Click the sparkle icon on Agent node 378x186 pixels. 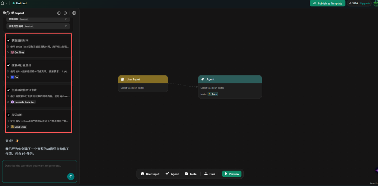[203, 79]
